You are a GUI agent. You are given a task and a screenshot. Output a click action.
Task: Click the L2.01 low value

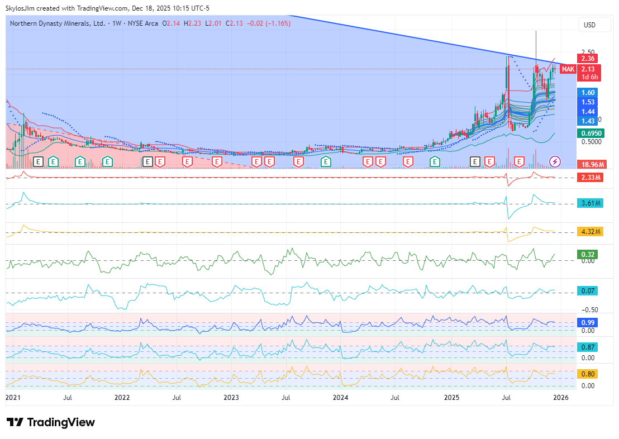[x=213, y=23]
